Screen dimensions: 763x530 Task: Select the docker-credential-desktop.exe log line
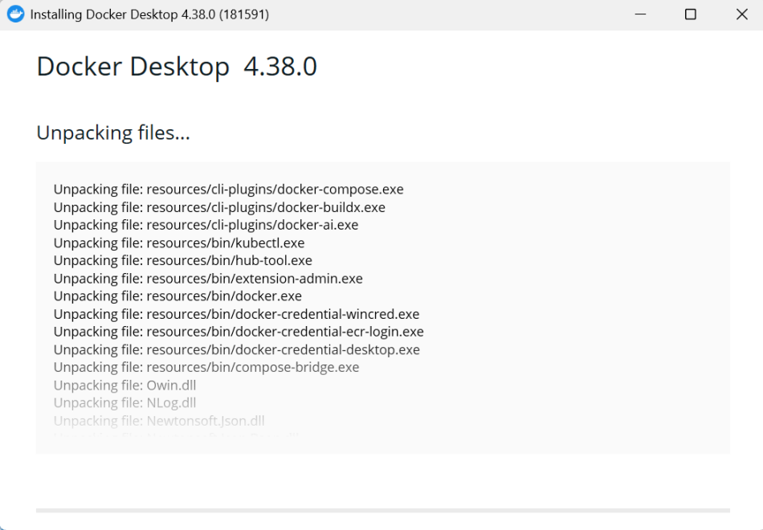237,349
